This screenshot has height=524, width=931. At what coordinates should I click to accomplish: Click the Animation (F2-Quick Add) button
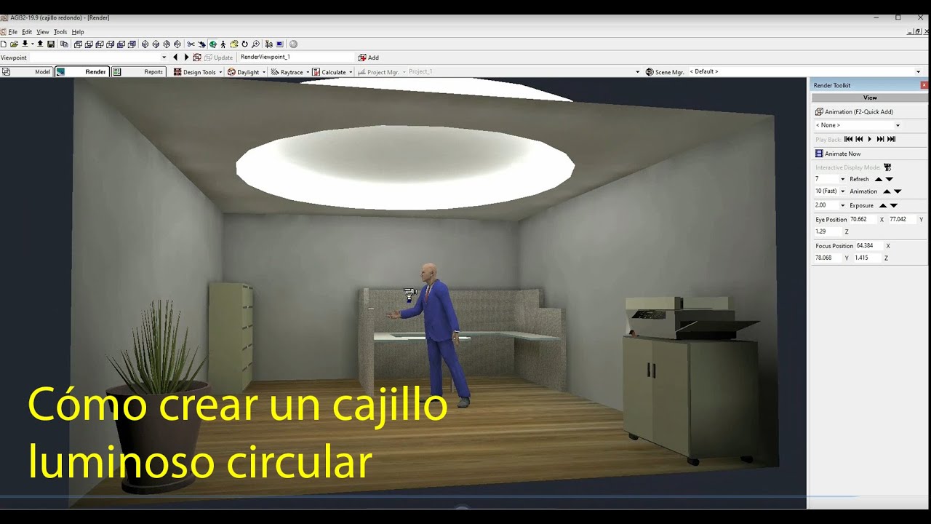pos(854,112)
